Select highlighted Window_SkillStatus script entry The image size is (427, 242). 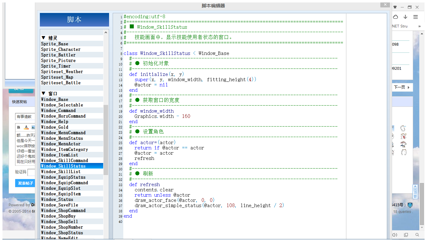pos(72,166)
